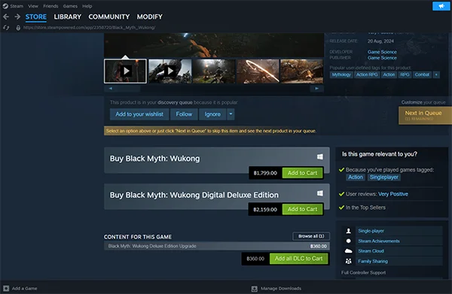Switch to the LIBRARY tab
The height and width of the screenshot is (294, 452).
point(68,17)
